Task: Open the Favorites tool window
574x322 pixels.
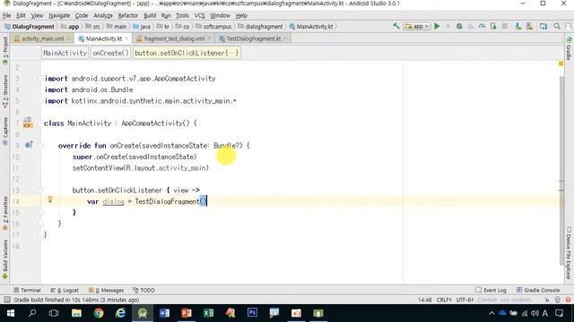Action: [4, 213]
